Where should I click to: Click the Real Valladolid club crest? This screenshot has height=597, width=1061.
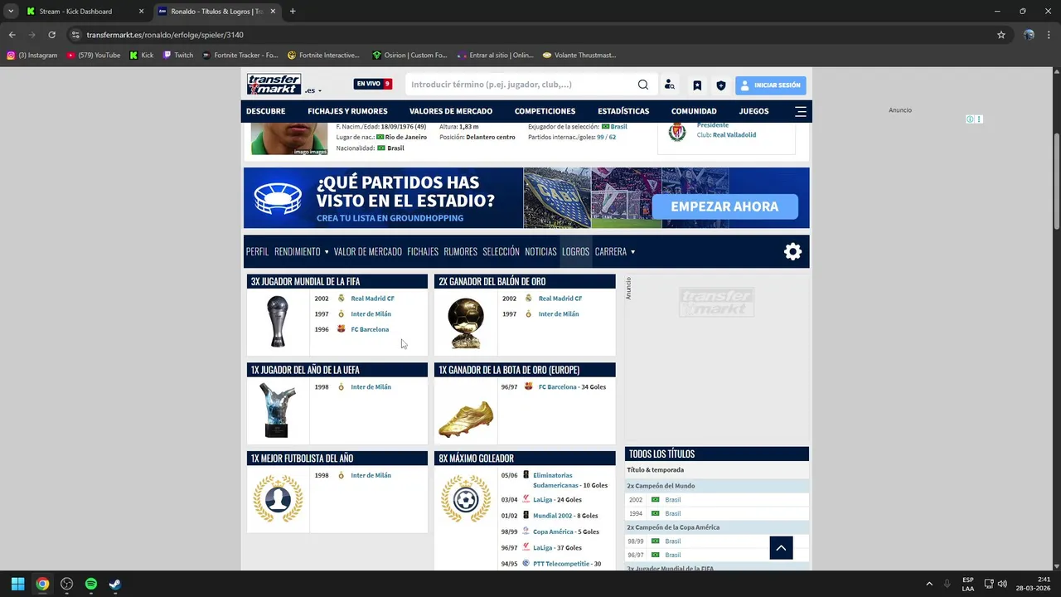coord(677,132)
